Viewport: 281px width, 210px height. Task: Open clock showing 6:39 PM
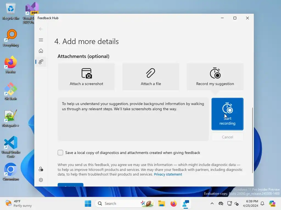pyautogui.click(x=251, y=203)
